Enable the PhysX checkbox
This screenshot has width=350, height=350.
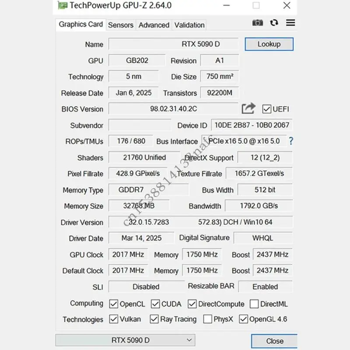(207, 319)
